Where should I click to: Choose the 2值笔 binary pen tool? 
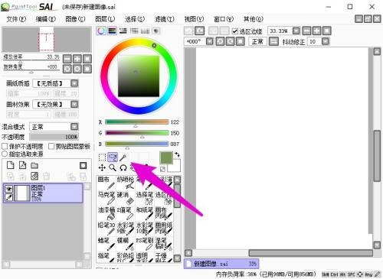click(x=126, y=213)
